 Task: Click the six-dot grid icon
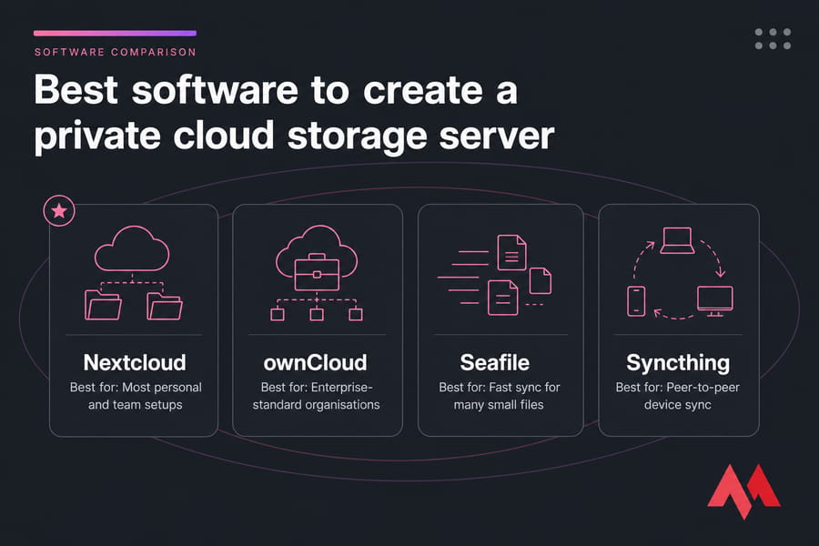773,39
